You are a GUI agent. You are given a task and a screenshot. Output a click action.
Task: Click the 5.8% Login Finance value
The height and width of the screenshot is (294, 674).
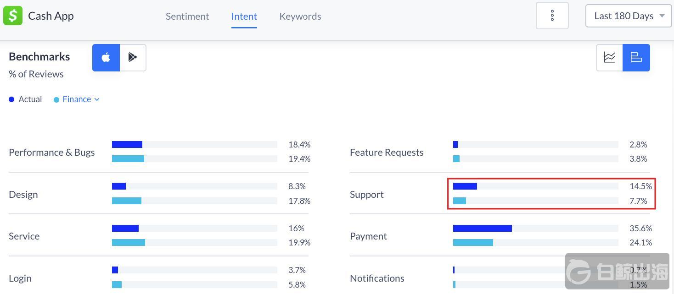coord(297,285)
